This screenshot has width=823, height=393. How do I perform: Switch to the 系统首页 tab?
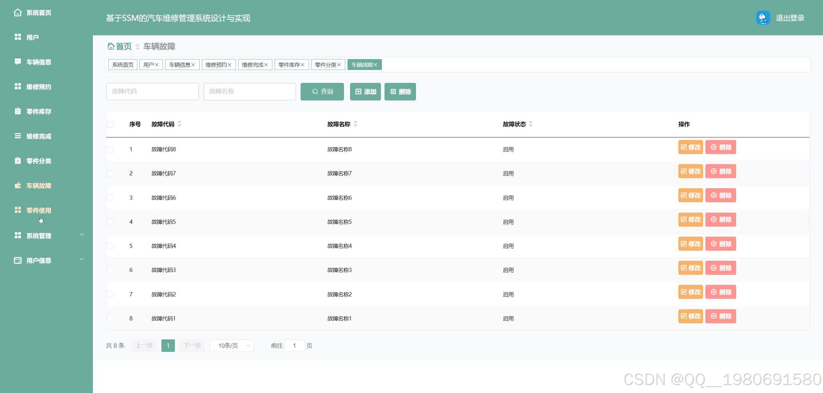click(122, 64)
